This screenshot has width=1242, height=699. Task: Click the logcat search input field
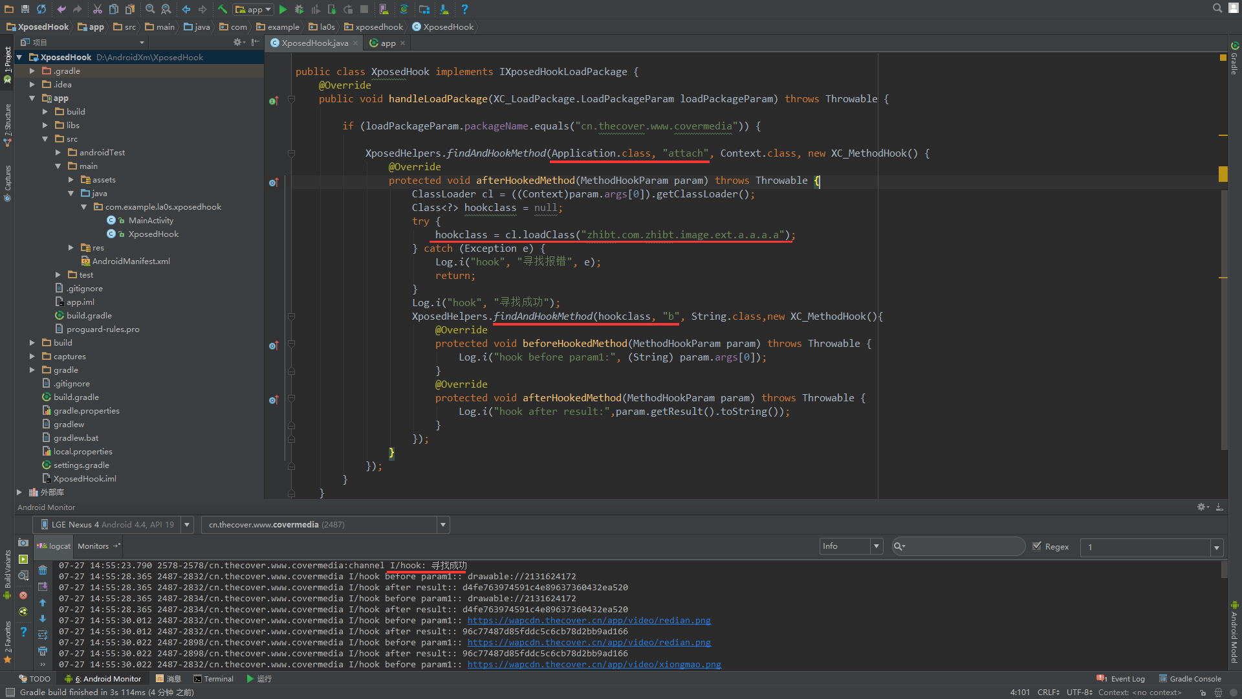tap(963, 546)
